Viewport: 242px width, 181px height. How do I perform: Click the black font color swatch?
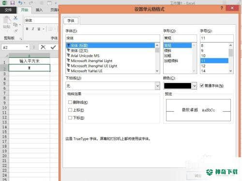[x=178, y=86]
